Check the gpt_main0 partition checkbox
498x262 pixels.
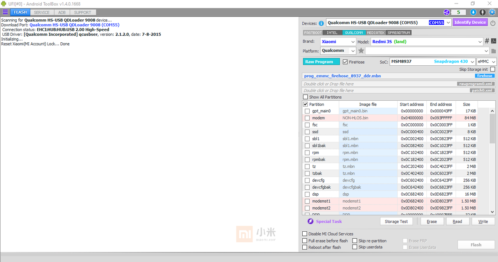(x=307, y=111)
